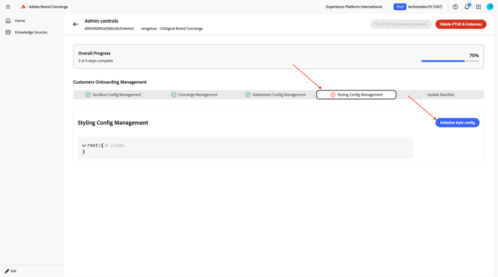Viewport: 498px width, 277px height.
Task: Open the apps grid switcher
Action: pos(478,7)
